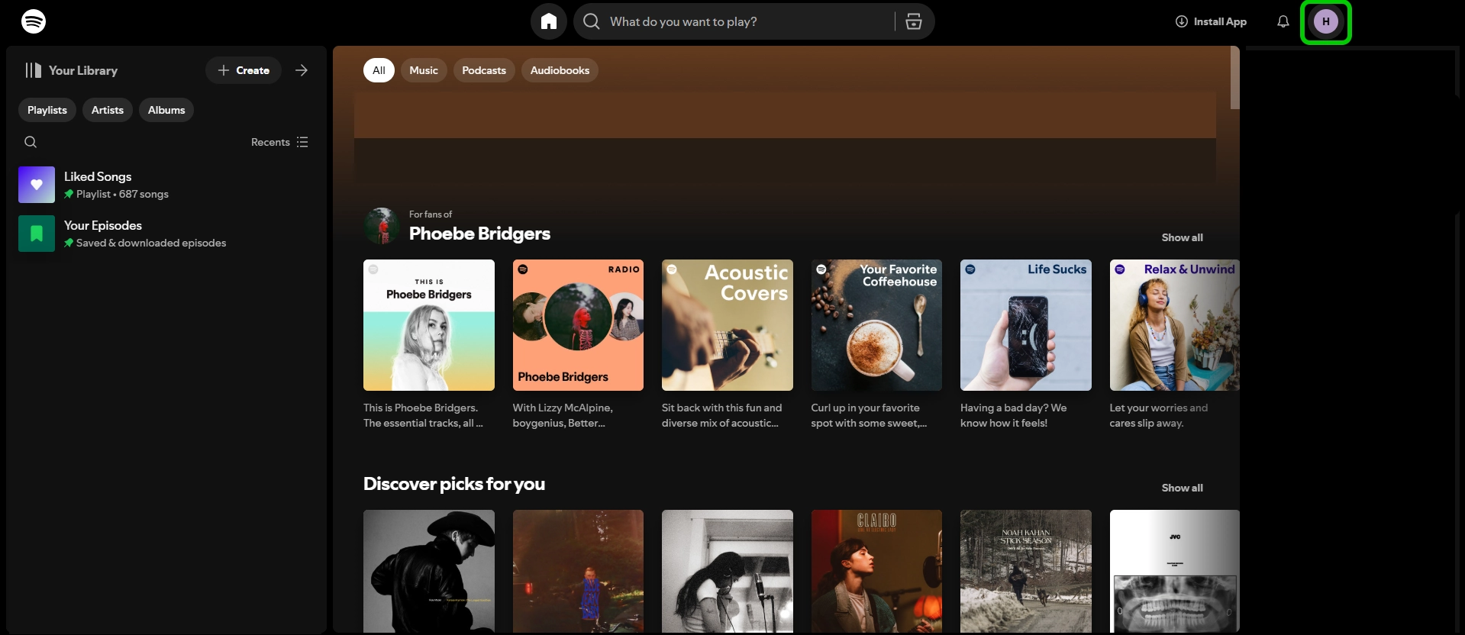
Task: Open notifications bell icon
Action: (1283, 21)
